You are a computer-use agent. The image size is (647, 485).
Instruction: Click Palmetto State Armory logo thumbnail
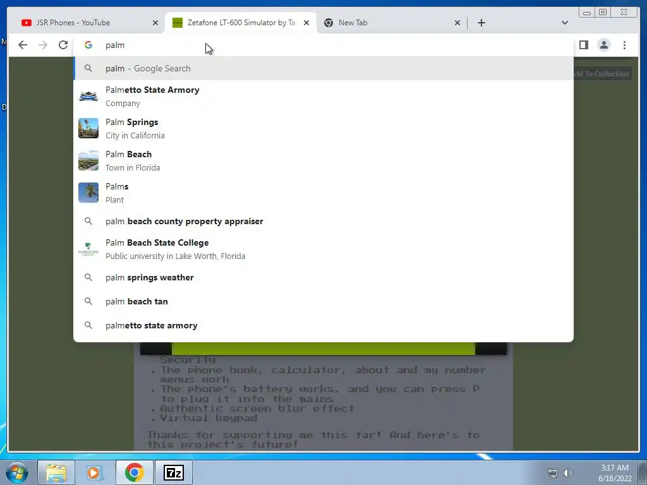(88, 97)
